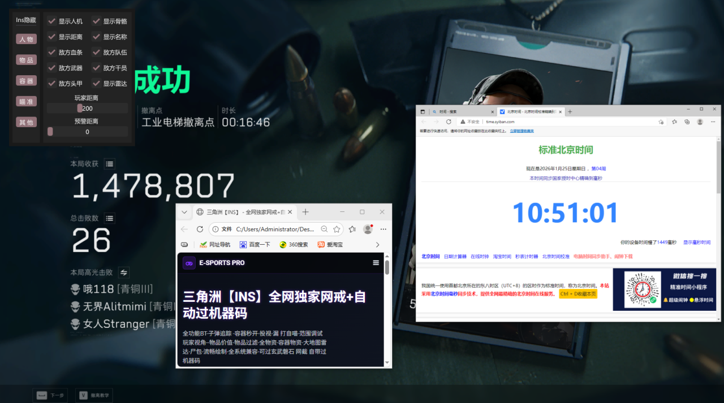Uncheck 敌方血条 in the overlay
This screenshot has height=403, width=724.
(x=52, y=51)
